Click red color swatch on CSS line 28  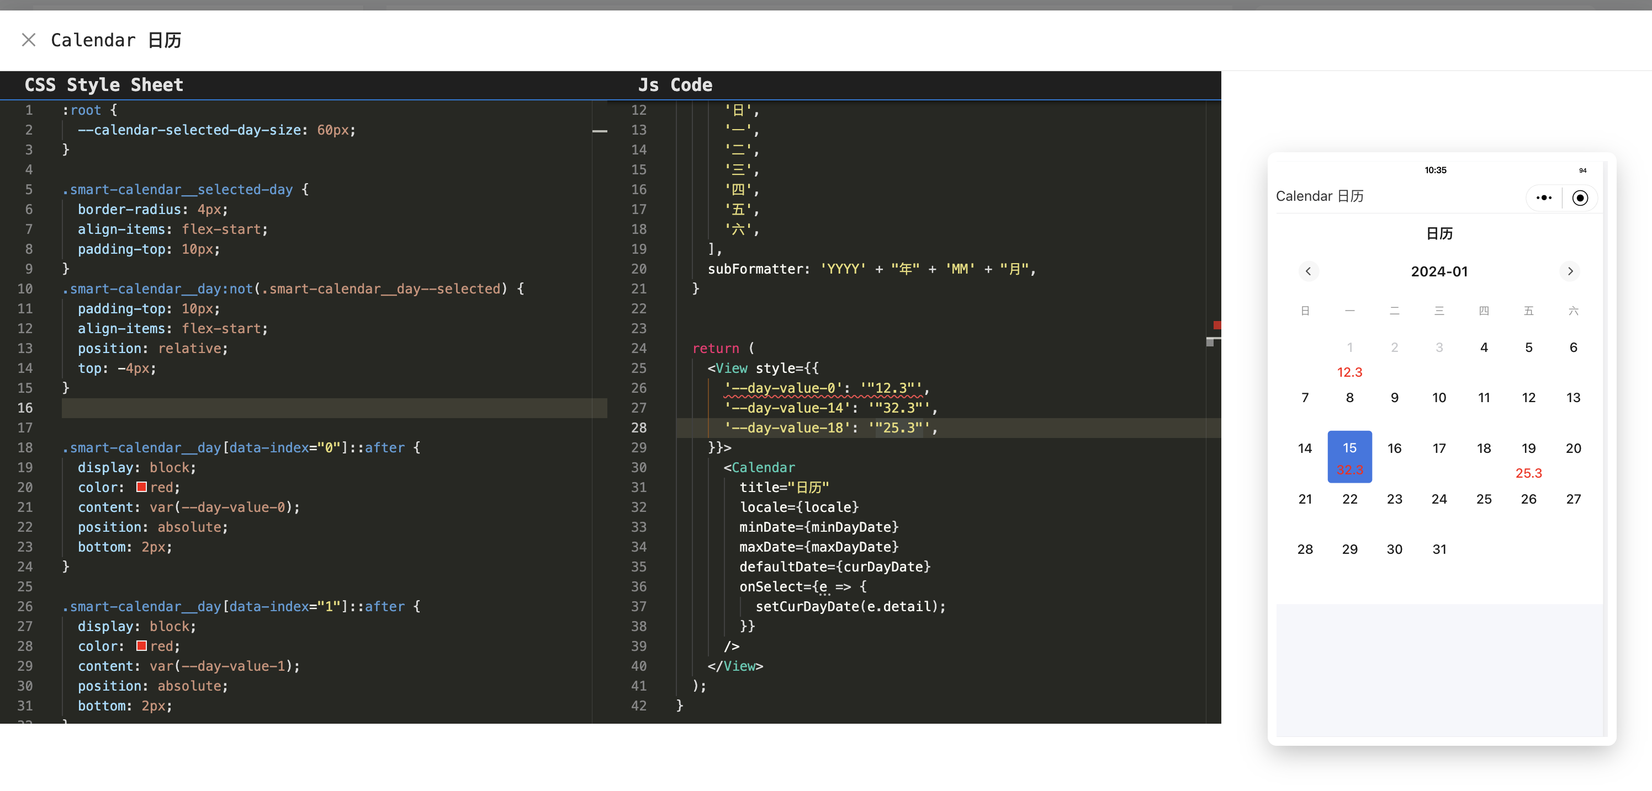tap(142, 645)
